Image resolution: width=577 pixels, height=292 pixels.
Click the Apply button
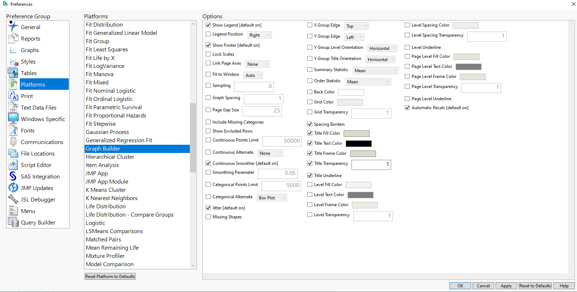(x=506, y=286)
